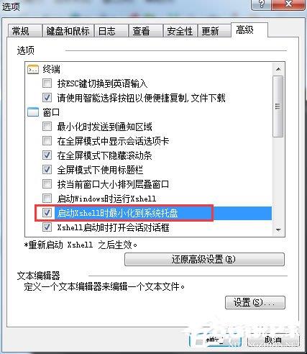Click scrollbar up arrow in options list
Image resolution: width=307 pixels, height=354 pixels.
click(x=278, y=69)
